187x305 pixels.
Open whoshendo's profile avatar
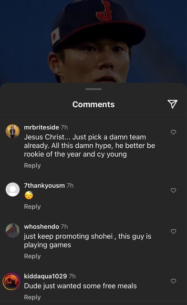click(x=12, y=231)
